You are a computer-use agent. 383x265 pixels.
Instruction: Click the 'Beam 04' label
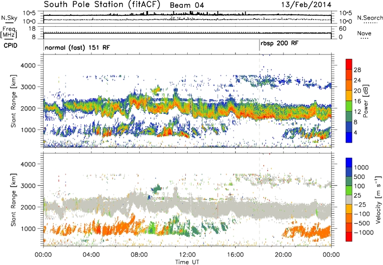click(187, 5)
